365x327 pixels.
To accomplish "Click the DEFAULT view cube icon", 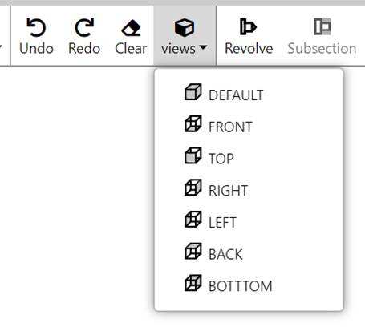I will click(x=193, y=92).
